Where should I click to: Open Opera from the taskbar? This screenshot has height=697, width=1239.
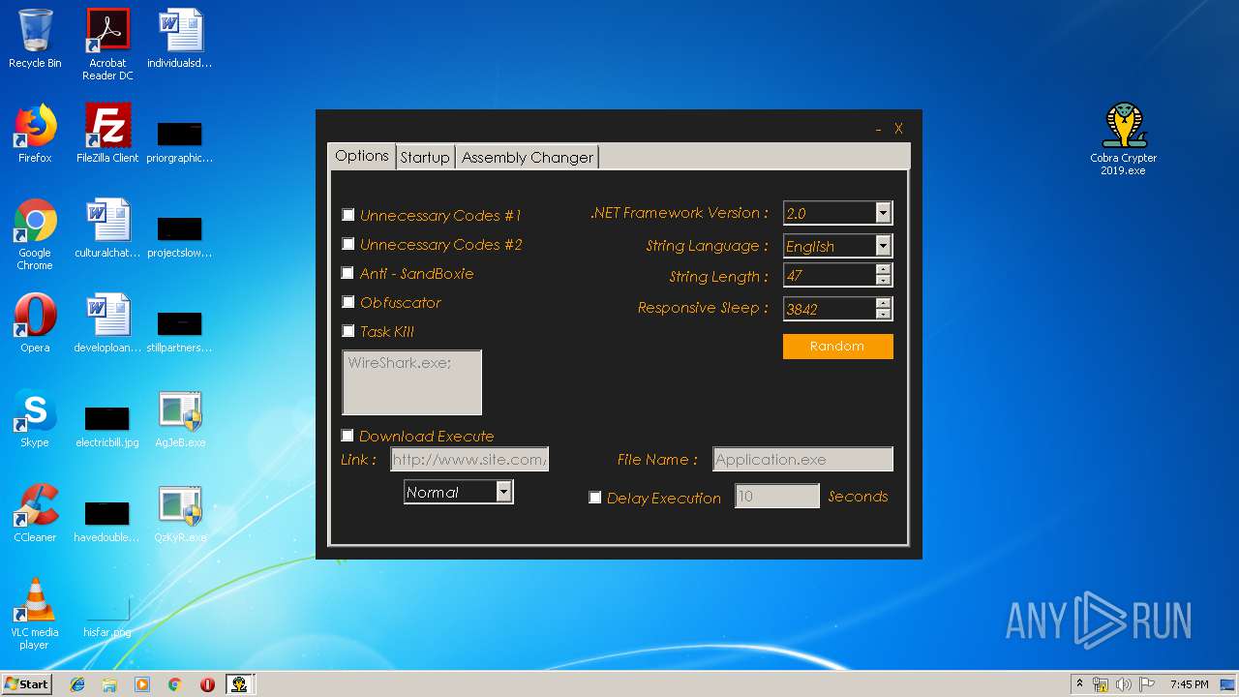(x=207, y=684)
